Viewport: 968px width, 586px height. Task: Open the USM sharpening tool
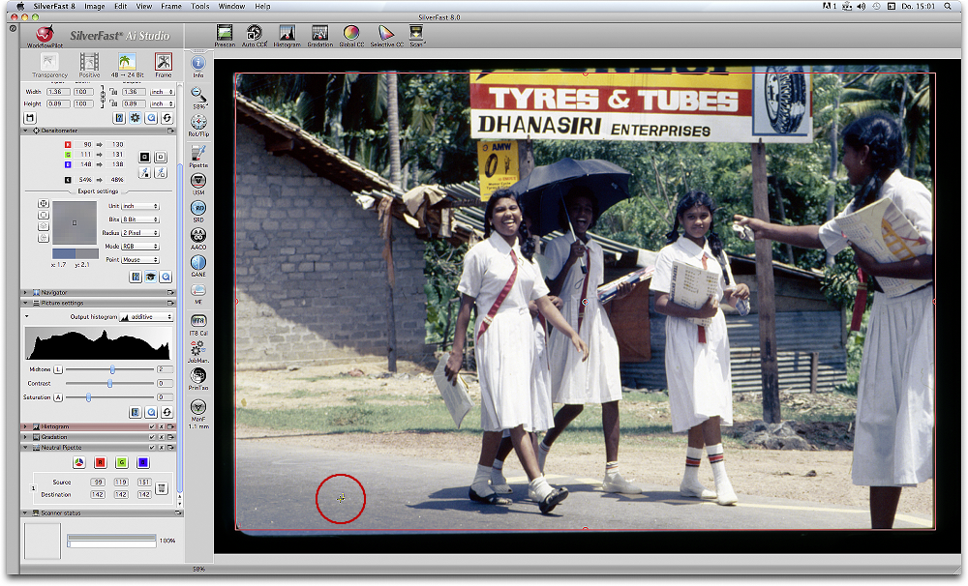(x=198, y=181)
